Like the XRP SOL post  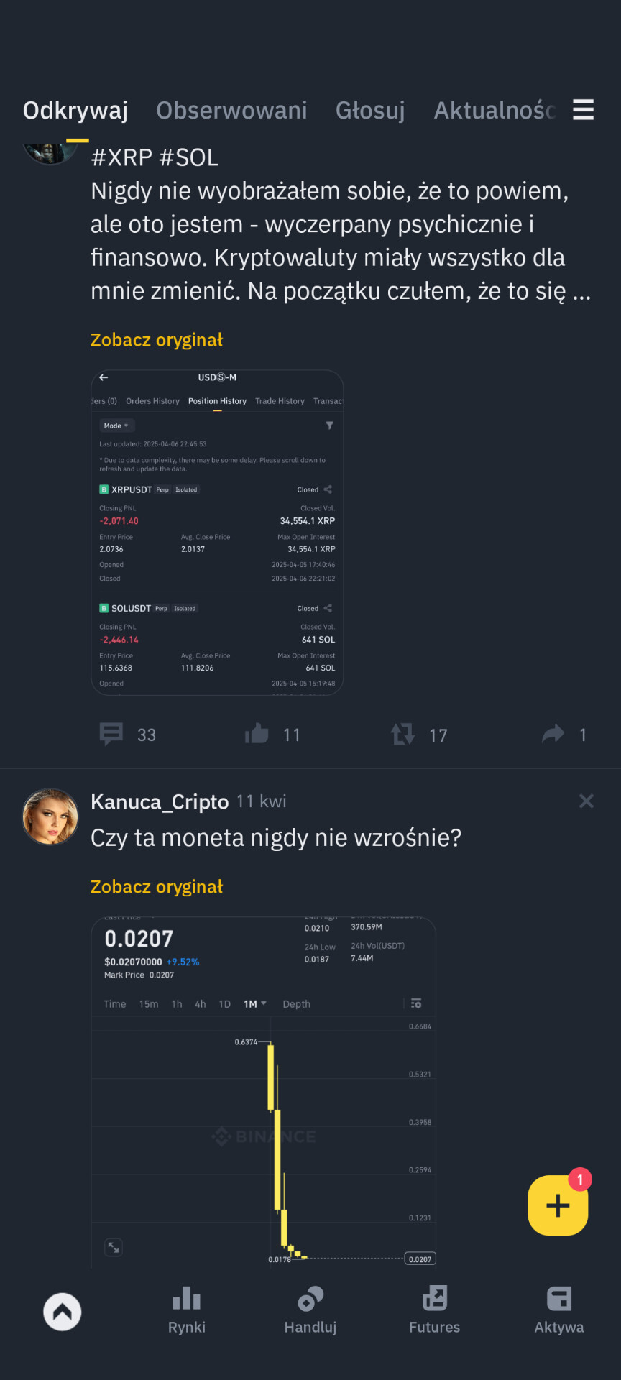coord(257,735)
